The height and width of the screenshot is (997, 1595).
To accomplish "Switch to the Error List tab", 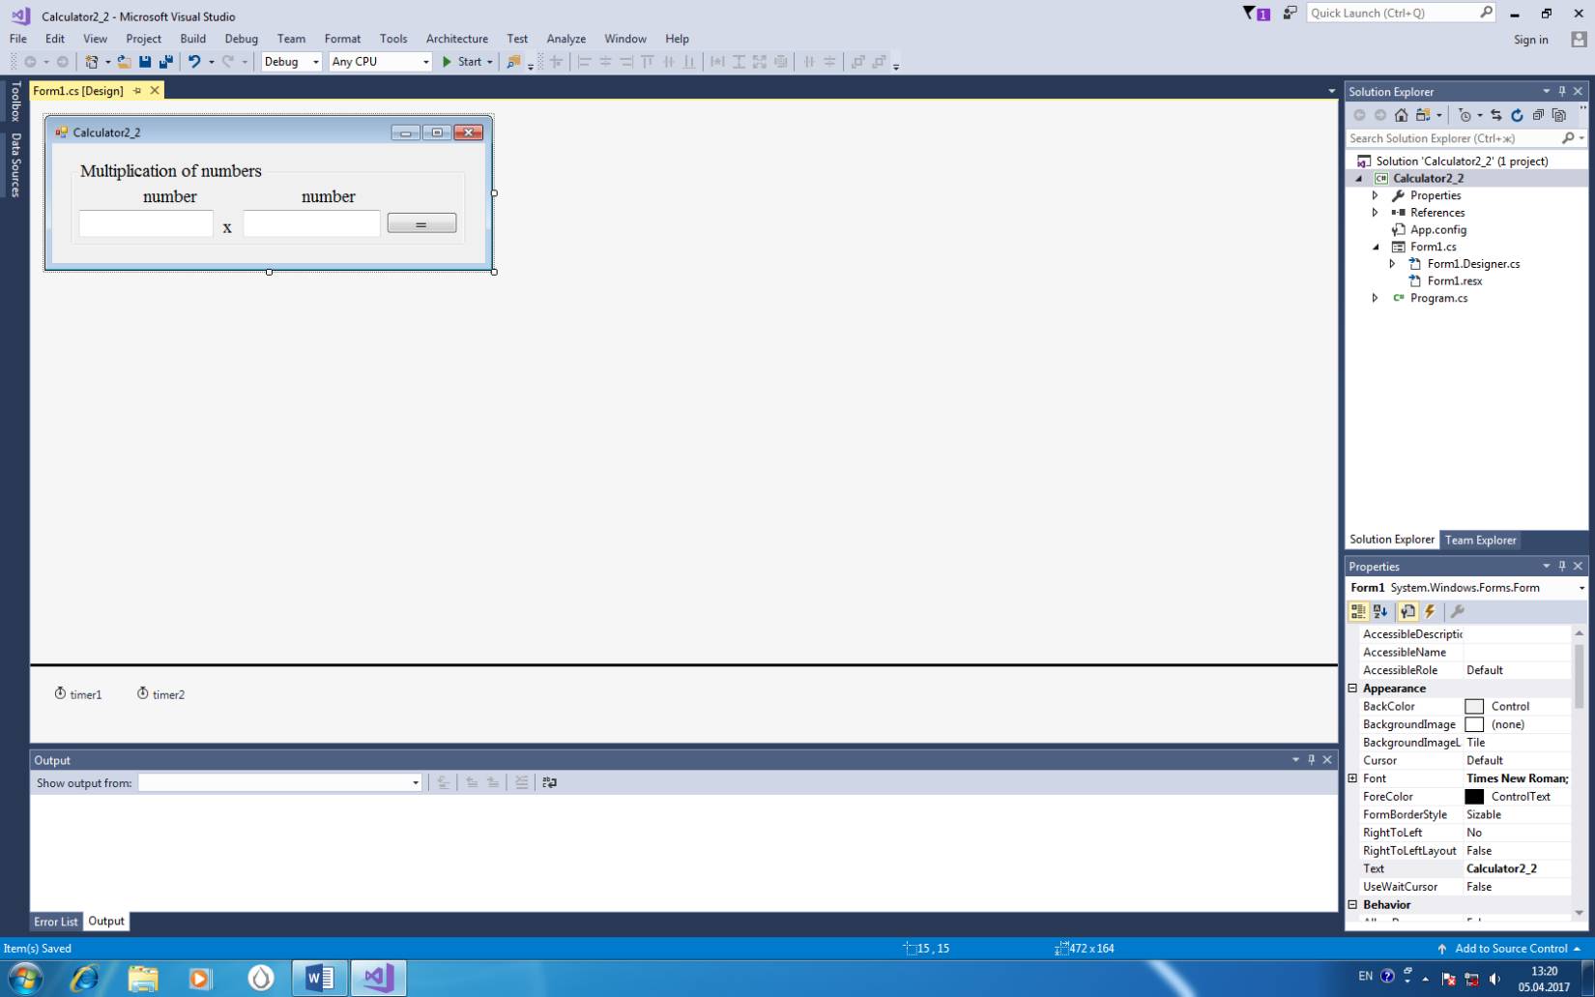I will point(55,922).
